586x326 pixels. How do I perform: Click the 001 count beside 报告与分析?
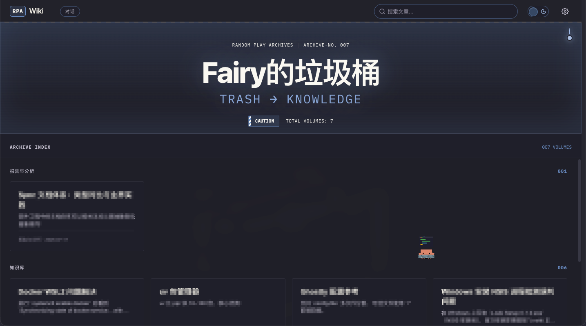click(x=562, y=171)
